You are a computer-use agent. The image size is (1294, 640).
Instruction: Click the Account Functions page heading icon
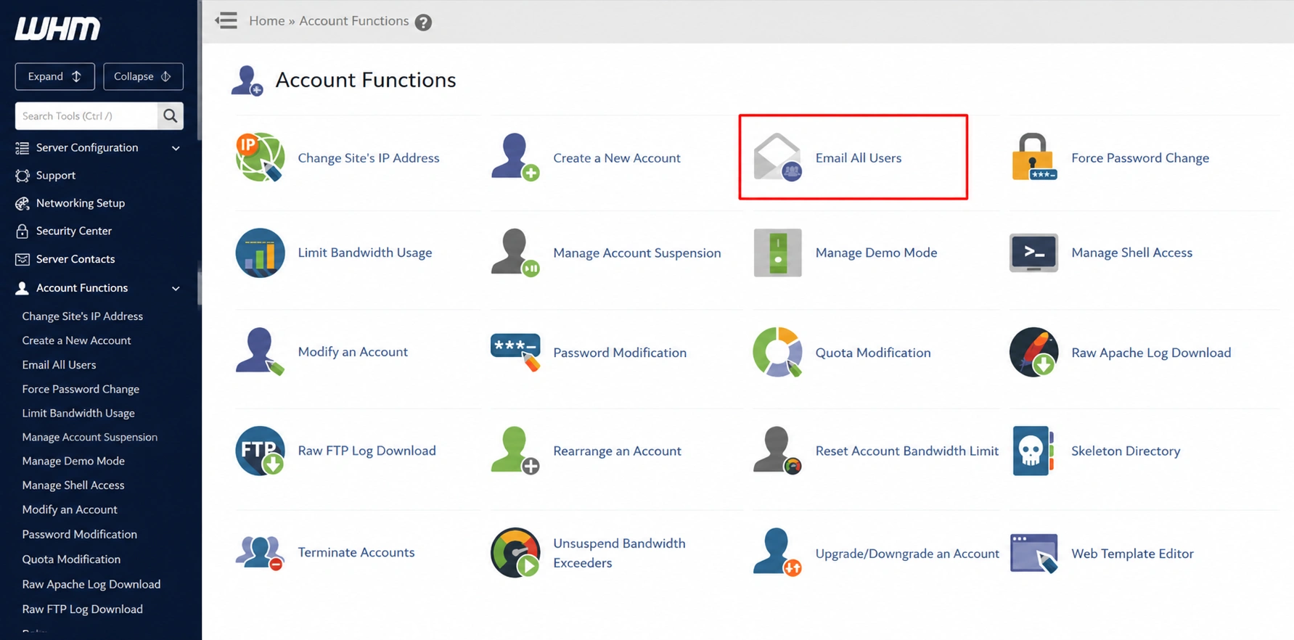[x=247, y=81]
